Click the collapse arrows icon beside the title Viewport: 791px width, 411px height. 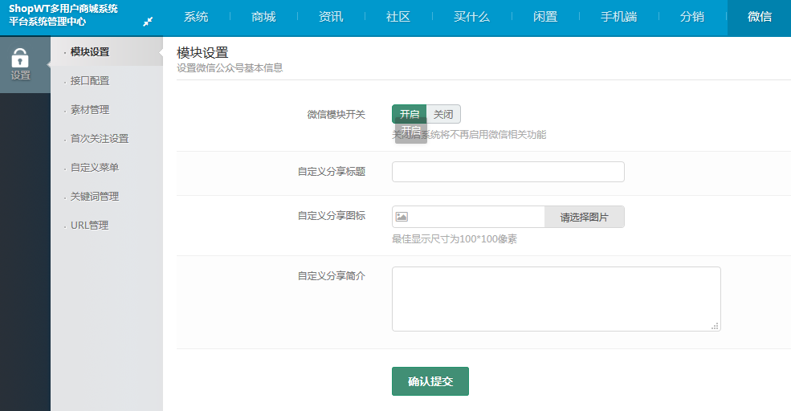click(x=148, y=22)
